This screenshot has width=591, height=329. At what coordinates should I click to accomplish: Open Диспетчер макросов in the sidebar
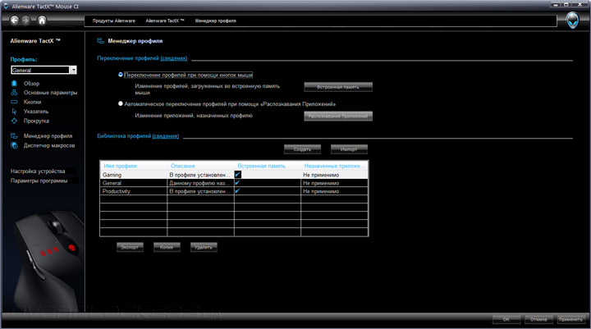pos(49,145)
